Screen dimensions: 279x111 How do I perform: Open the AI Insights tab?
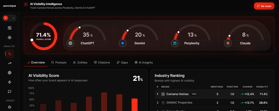tap(144, 62)
